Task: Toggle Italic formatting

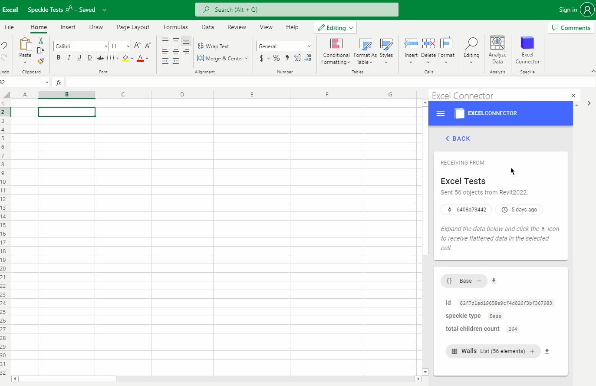Action: point(69,58)
